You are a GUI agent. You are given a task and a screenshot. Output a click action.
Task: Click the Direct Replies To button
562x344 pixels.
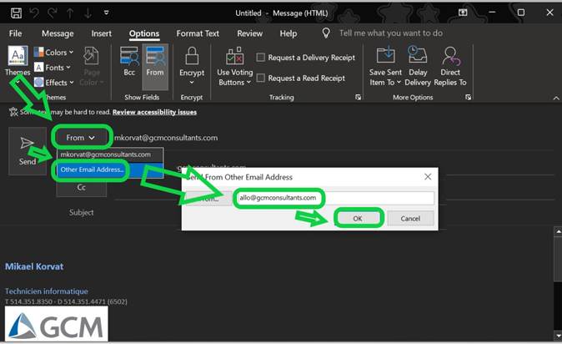pyautogui.click(x=450, y=67)
